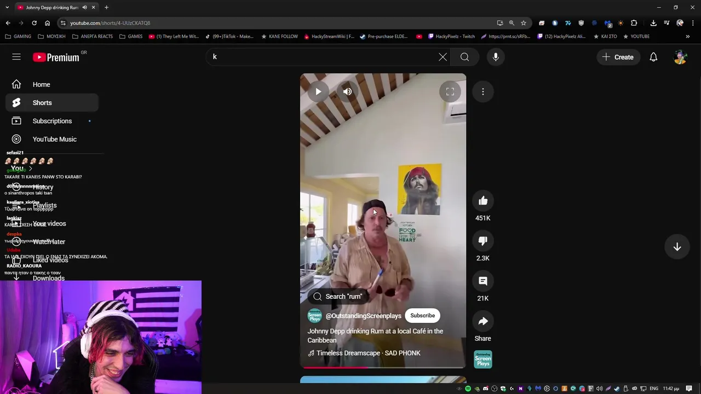Open Subscriptions in sidebar
The height and width of the screenshot is (394, 701).
[52, 121]
